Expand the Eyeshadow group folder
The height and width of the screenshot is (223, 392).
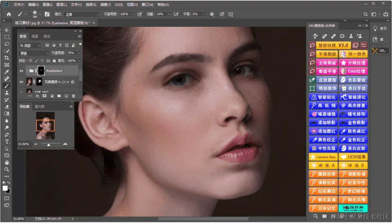[x=27, y=71]
